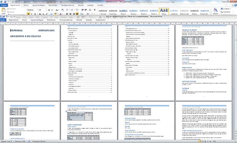Open the bullet list dropdown arrow
Image resolution: width=237 pixels, height=143 pixels.
pos(69,10)
